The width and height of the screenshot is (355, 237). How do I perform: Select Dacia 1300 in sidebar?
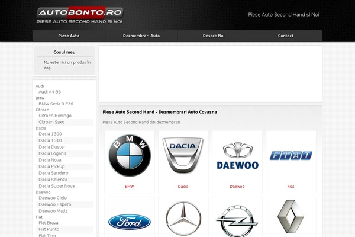coord(50,134)
